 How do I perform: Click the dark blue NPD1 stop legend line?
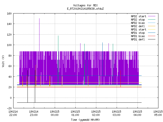pyautogui.click(x=152, y=33)
